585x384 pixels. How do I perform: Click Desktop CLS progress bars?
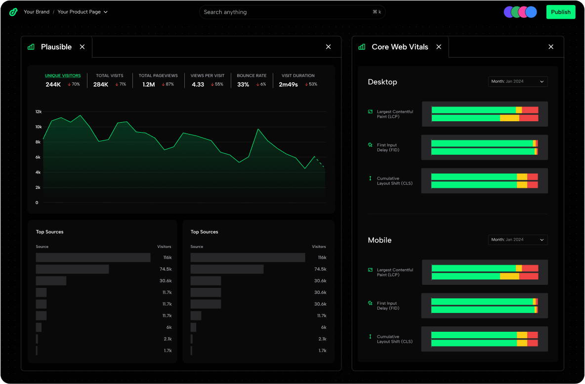pos(485,181)
